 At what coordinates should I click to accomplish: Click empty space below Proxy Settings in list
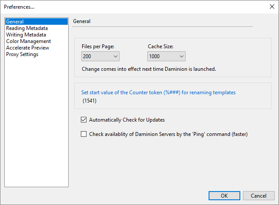[36, 122]
